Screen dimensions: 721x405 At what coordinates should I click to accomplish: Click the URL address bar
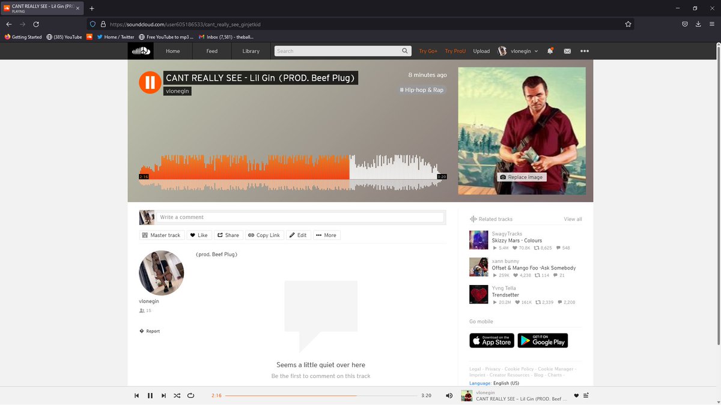(x=360, y=24)
